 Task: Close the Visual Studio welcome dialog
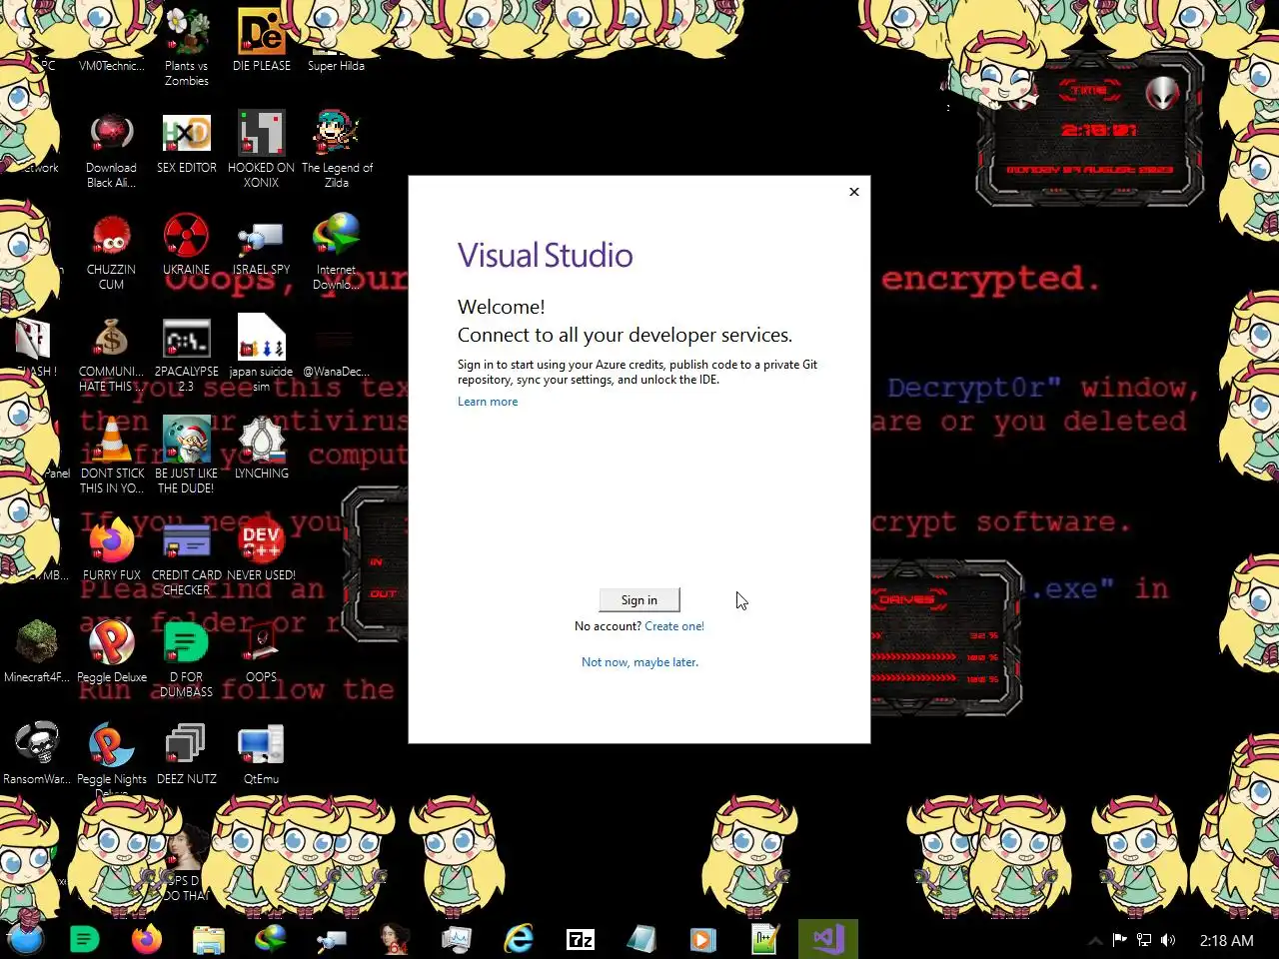854,192
